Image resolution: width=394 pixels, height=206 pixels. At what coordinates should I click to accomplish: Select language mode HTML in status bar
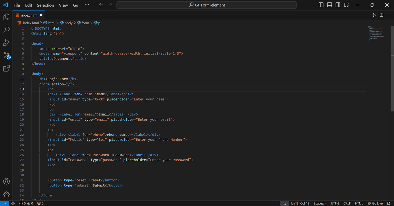tap(359, 203)
